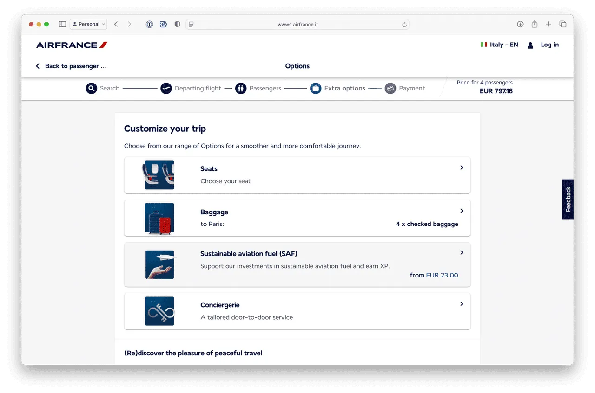Image resolution: width=595 pixels, height=393 pixels.
Task: Click the EUR 23.00 SAF price
Action: pos(442,275)
